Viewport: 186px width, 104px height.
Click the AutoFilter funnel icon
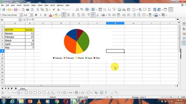(x=114, y=10)
